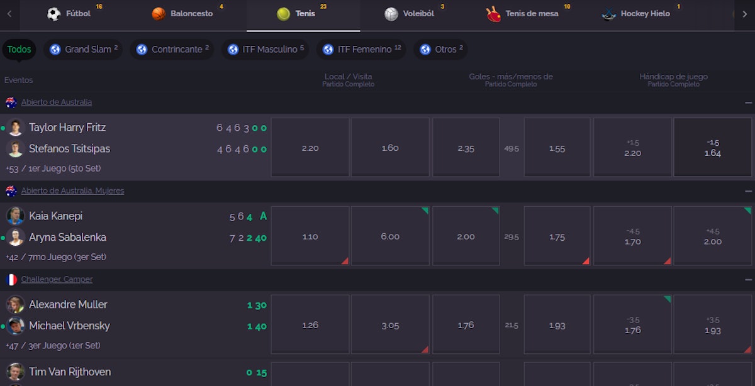Screen dimensions: 755x386
Task: Click Kaia Kanepi's player avatar
Action: 16,216
